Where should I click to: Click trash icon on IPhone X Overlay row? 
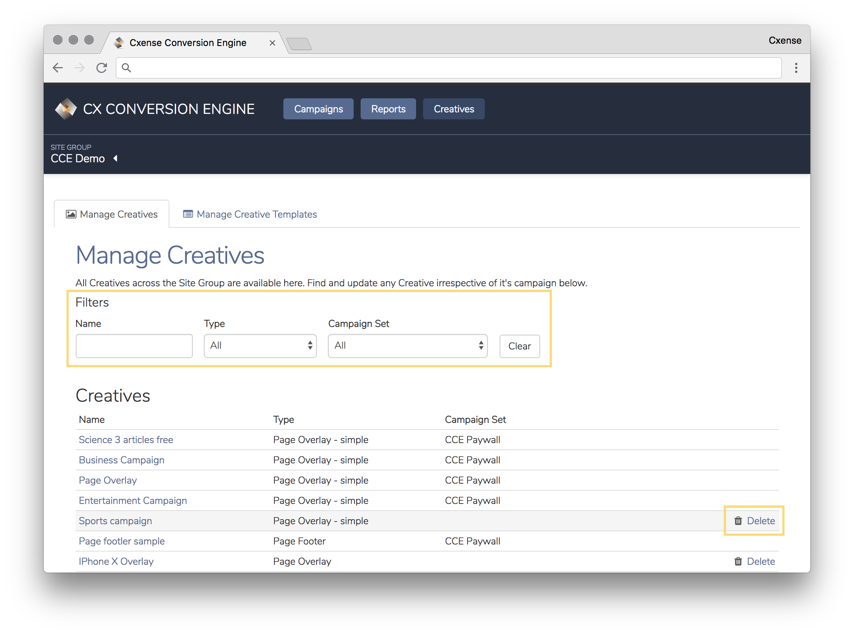point(738,561)
